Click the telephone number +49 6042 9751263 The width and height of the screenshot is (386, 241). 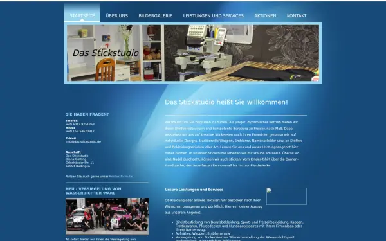(80, 124)
